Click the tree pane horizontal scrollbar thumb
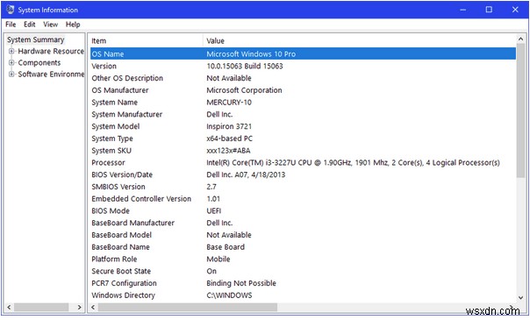Screen dimensions: 530x320 [x=41, y=308]
